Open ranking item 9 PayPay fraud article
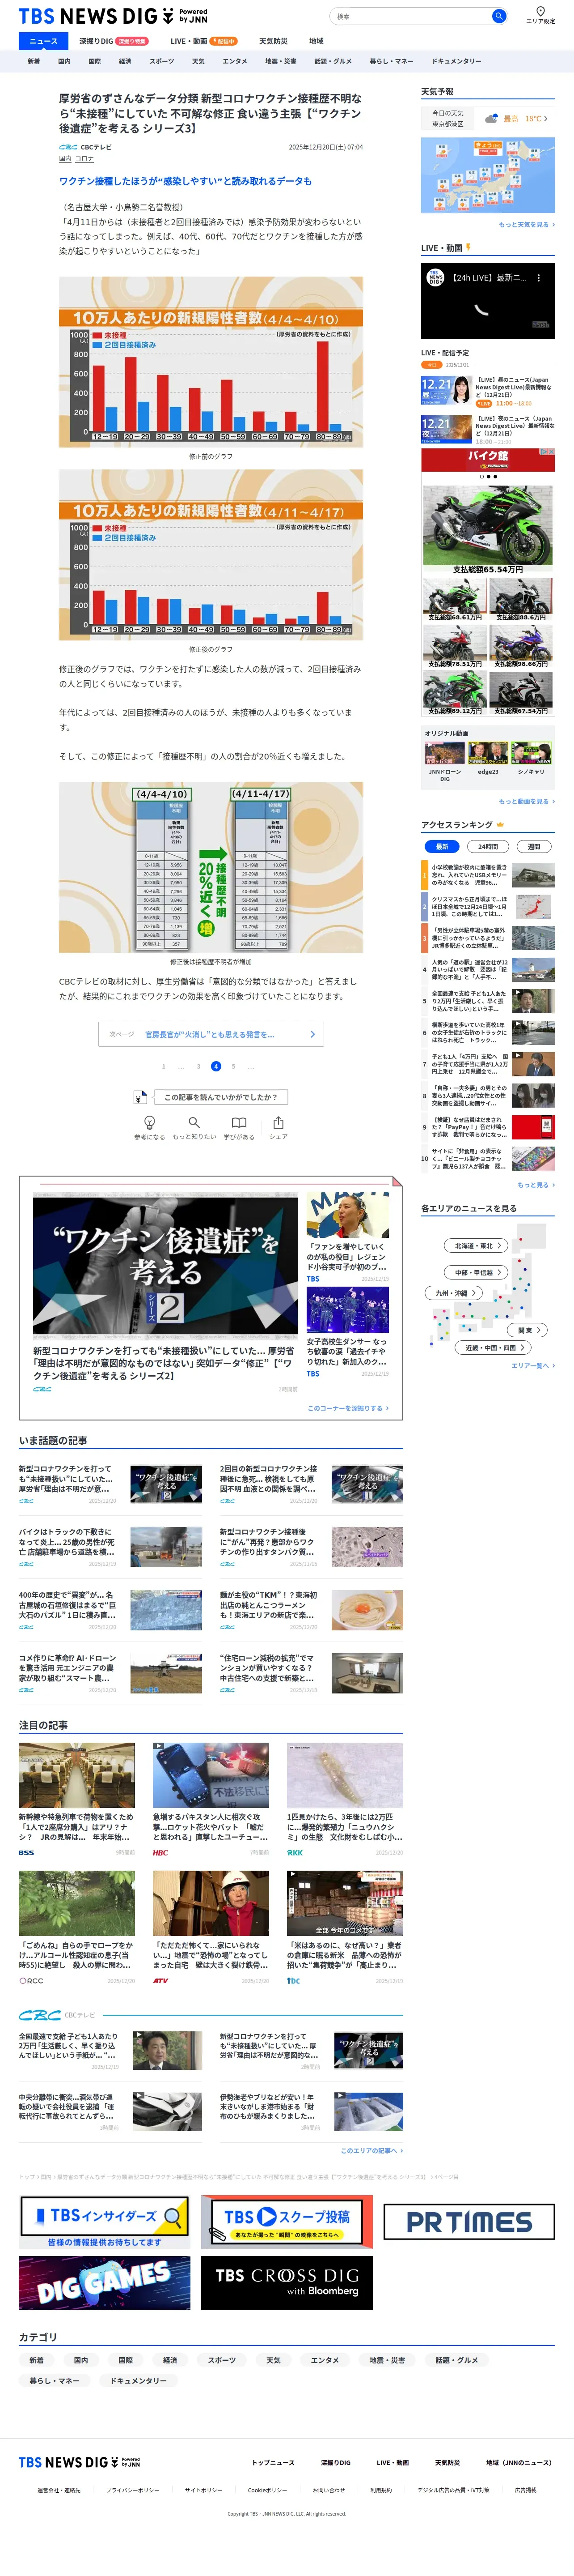This screenshot has width=574, height=2576. [x=488, y=1126]
